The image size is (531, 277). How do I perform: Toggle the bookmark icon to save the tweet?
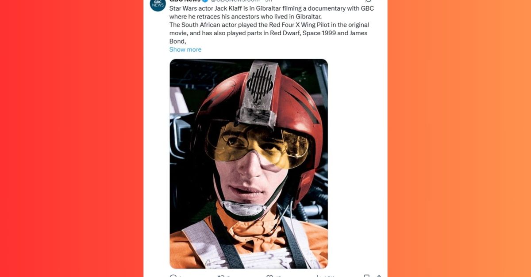pyautogui.click(x=366, y=276)
